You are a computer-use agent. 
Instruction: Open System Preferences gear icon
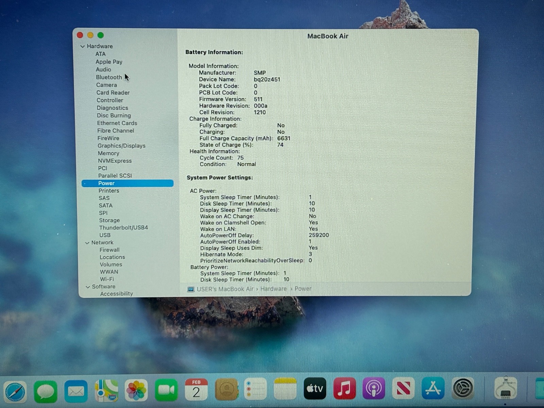(x=463, y=388)
